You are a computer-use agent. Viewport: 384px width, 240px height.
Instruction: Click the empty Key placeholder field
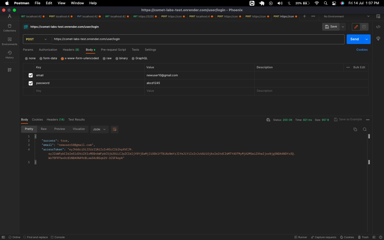[89, 91]
